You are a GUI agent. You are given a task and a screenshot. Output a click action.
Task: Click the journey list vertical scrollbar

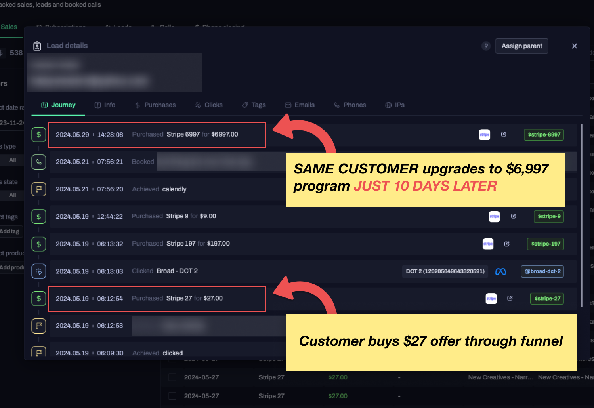click(x=581, y=215)
